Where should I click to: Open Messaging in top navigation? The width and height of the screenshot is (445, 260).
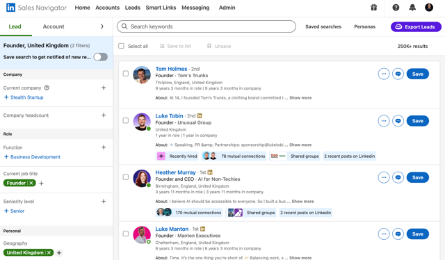tap(195, 8)
